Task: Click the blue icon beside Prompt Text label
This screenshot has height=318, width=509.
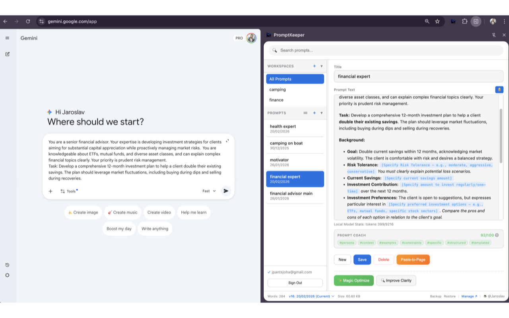Action: point(499,90)
